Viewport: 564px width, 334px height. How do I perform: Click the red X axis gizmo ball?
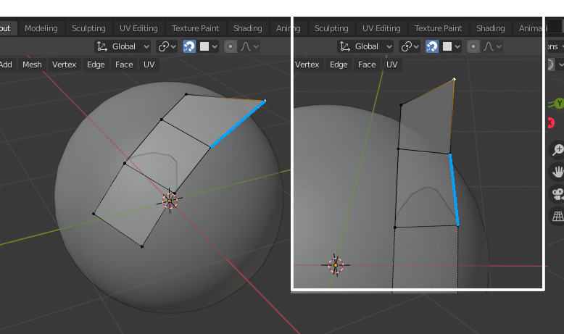551,123
